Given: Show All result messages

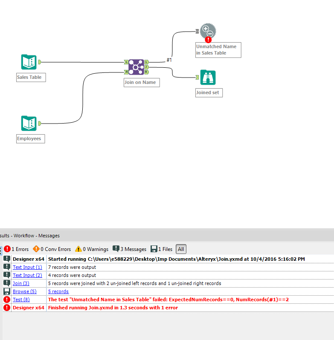Looking at the screenshot, I should (181, 249).
